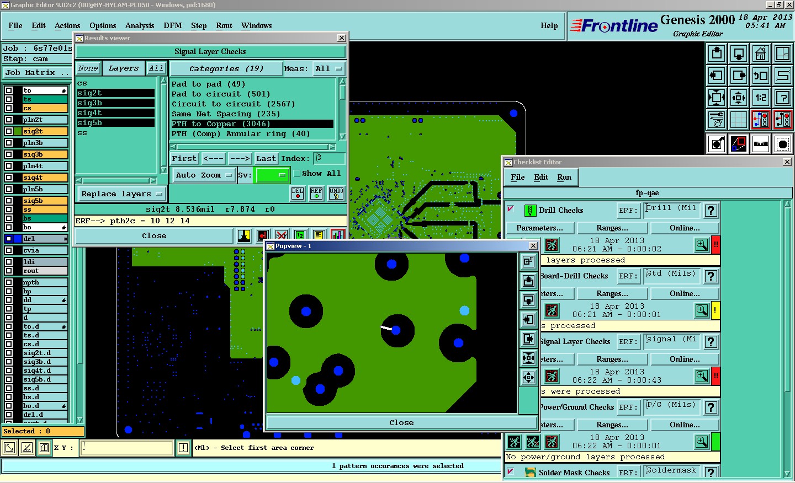Click the yellow status indicator for Board-Drill Checks
Image resolution: width=795 pixels, height=483 pixels.
pos(716,310)
